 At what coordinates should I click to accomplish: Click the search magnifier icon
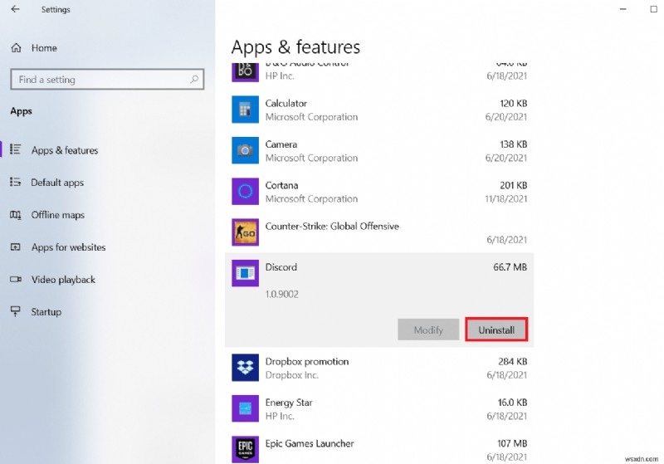tap(194, 79)
